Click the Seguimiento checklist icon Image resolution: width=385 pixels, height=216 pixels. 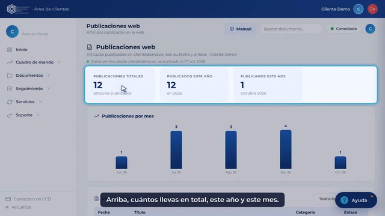click(10, 89)
